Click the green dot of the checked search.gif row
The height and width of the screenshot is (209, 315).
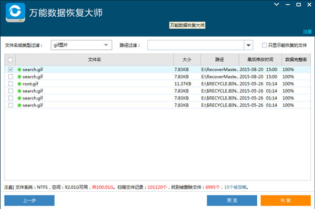(19, 70)
